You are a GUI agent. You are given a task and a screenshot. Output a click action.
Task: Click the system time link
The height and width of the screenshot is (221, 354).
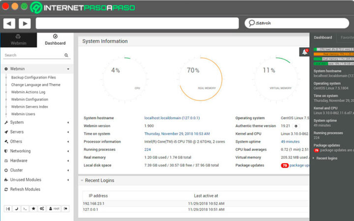(177, 134)
